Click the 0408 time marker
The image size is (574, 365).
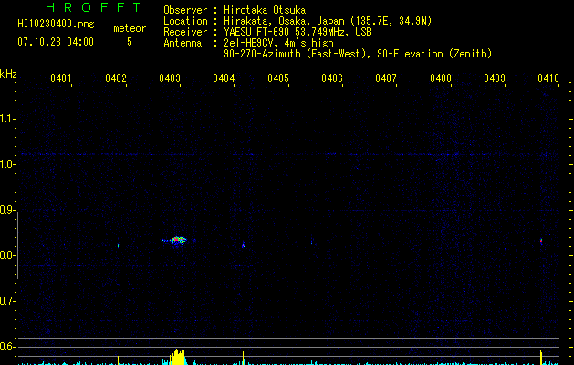(441, 78)
